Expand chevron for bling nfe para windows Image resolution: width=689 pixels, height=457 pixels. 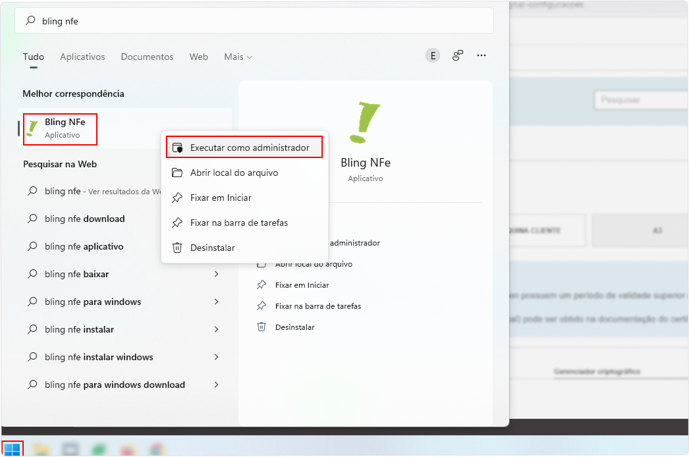(216, 302)
